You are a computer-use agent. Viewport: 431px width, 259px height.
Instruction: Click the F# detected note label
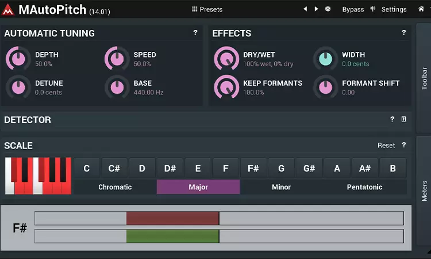20,228
